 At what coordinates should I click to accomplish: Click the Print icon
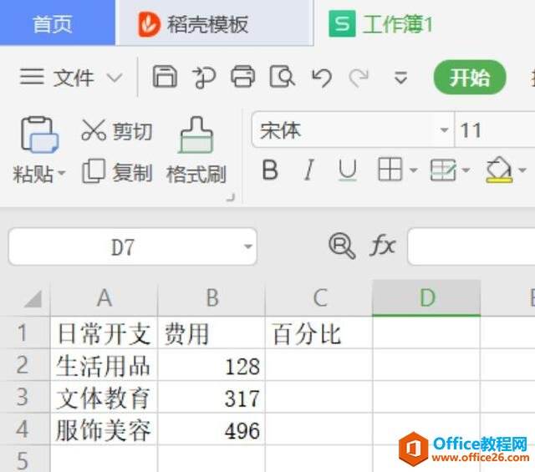click(x=243, y=77)
